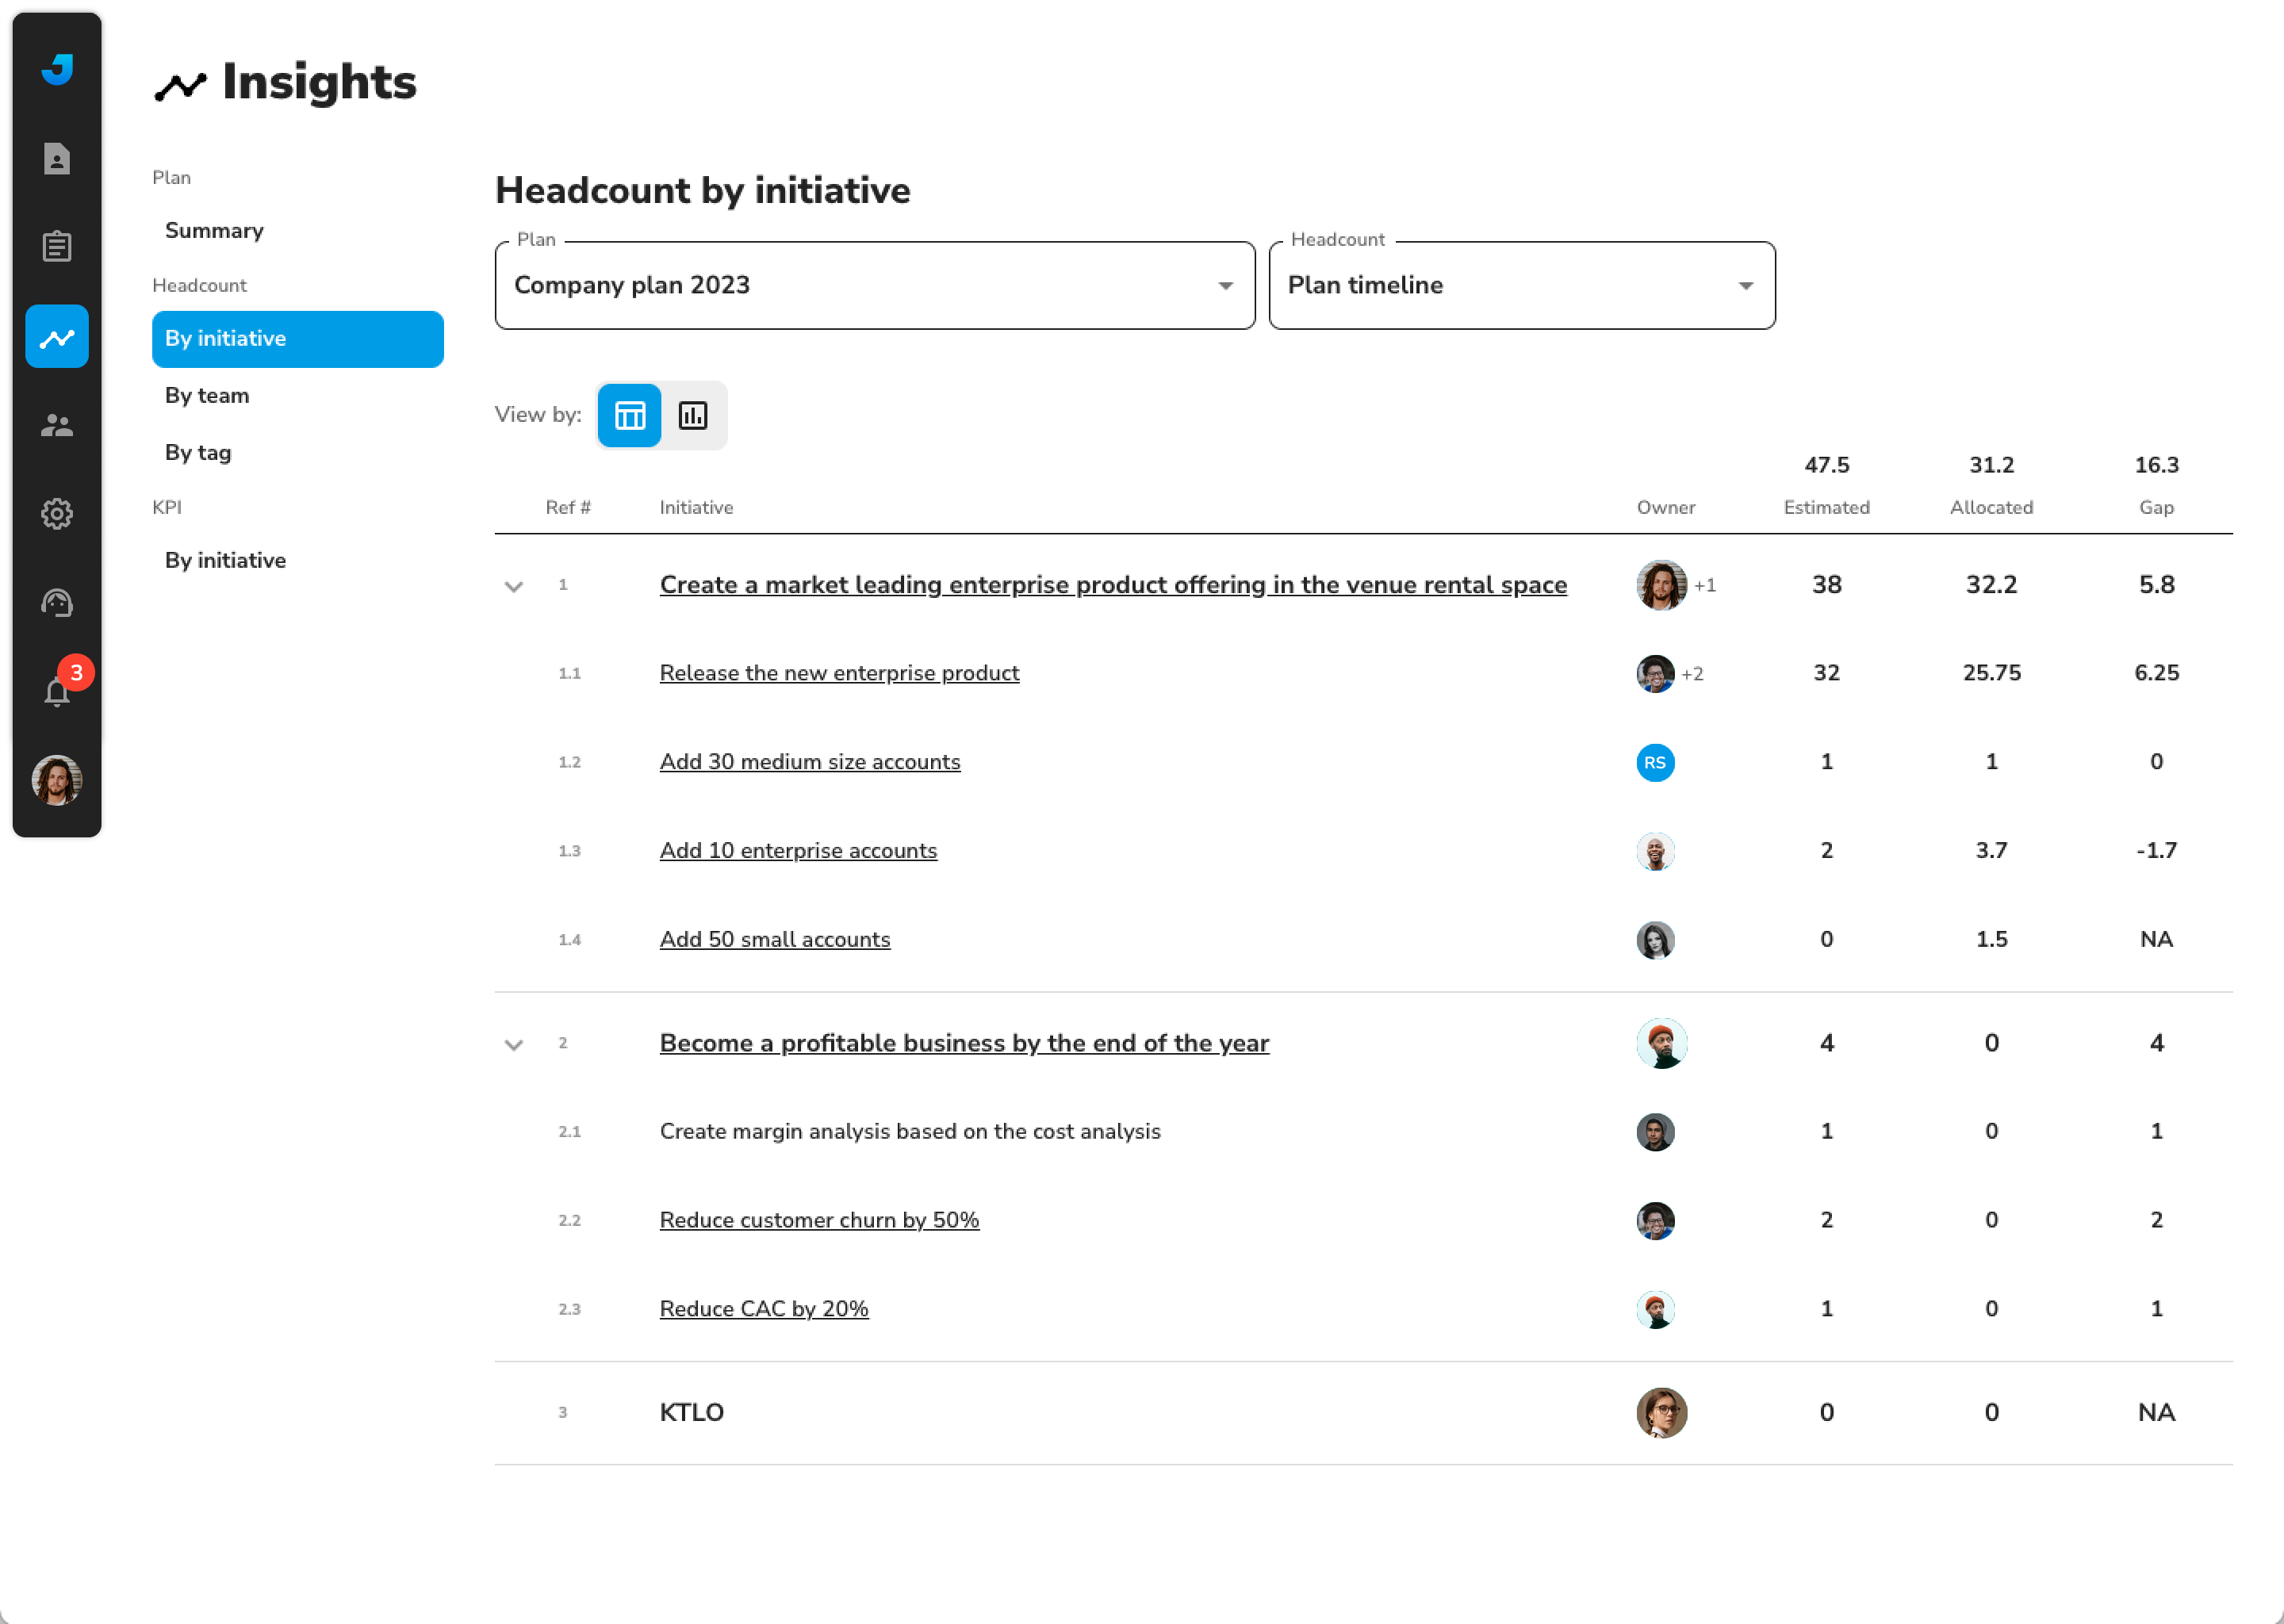Open the Plan timeline headcount dropdown
This screenshot has height=1624, width=2284.
pos(1520,286)
